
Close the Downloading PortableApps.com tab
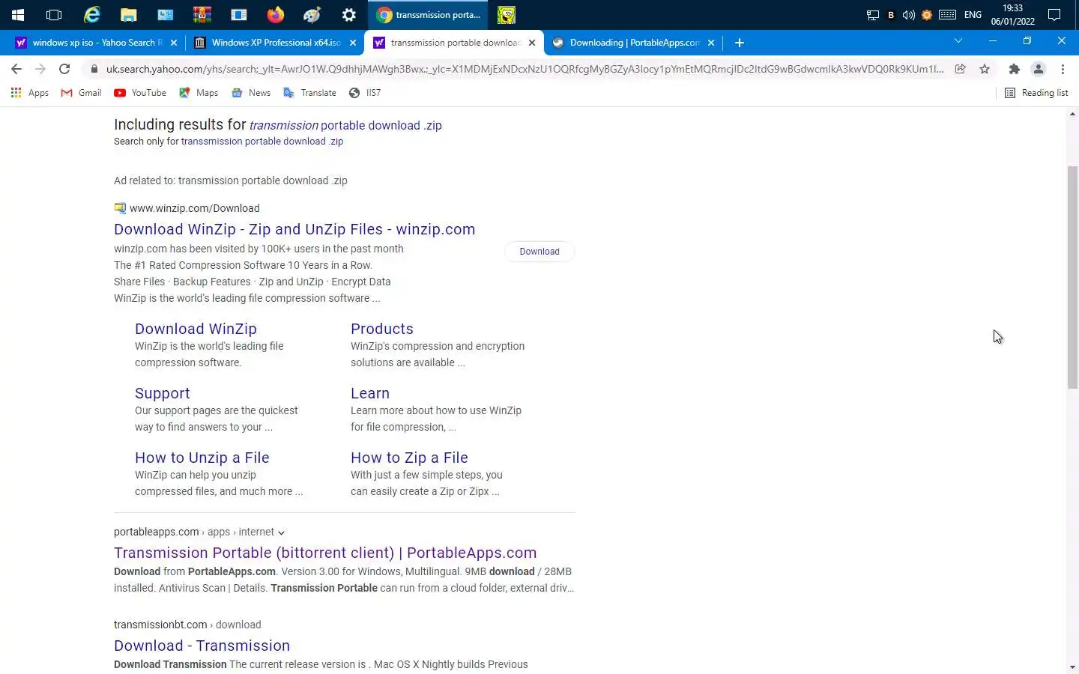[x=711, y=43]
